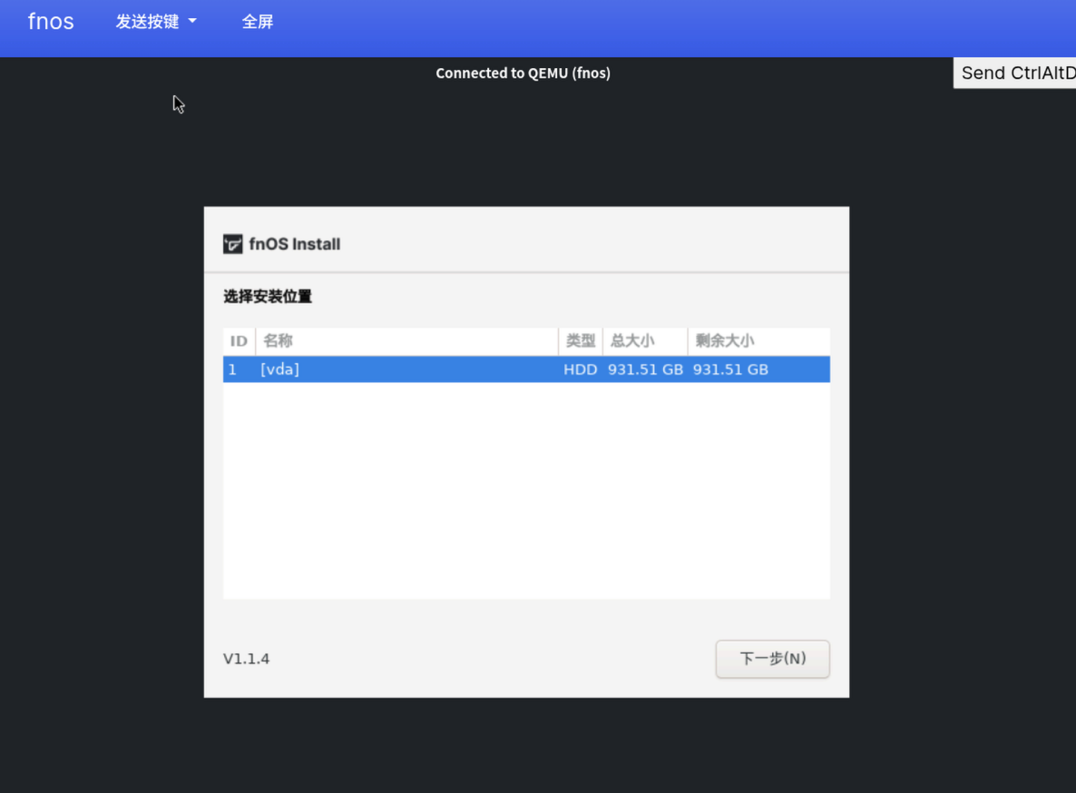Open the 发送按键 dropdown menu
This screenshot has width=1076, height=793.
click(x=156, y=22)
